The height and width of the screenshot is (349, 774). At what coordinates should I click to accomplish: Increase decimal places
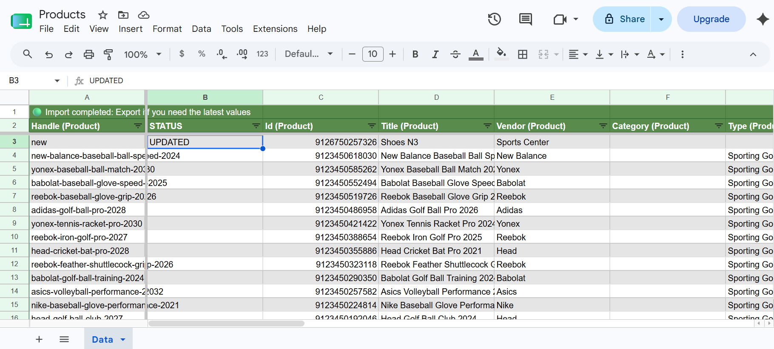[242, 54]
